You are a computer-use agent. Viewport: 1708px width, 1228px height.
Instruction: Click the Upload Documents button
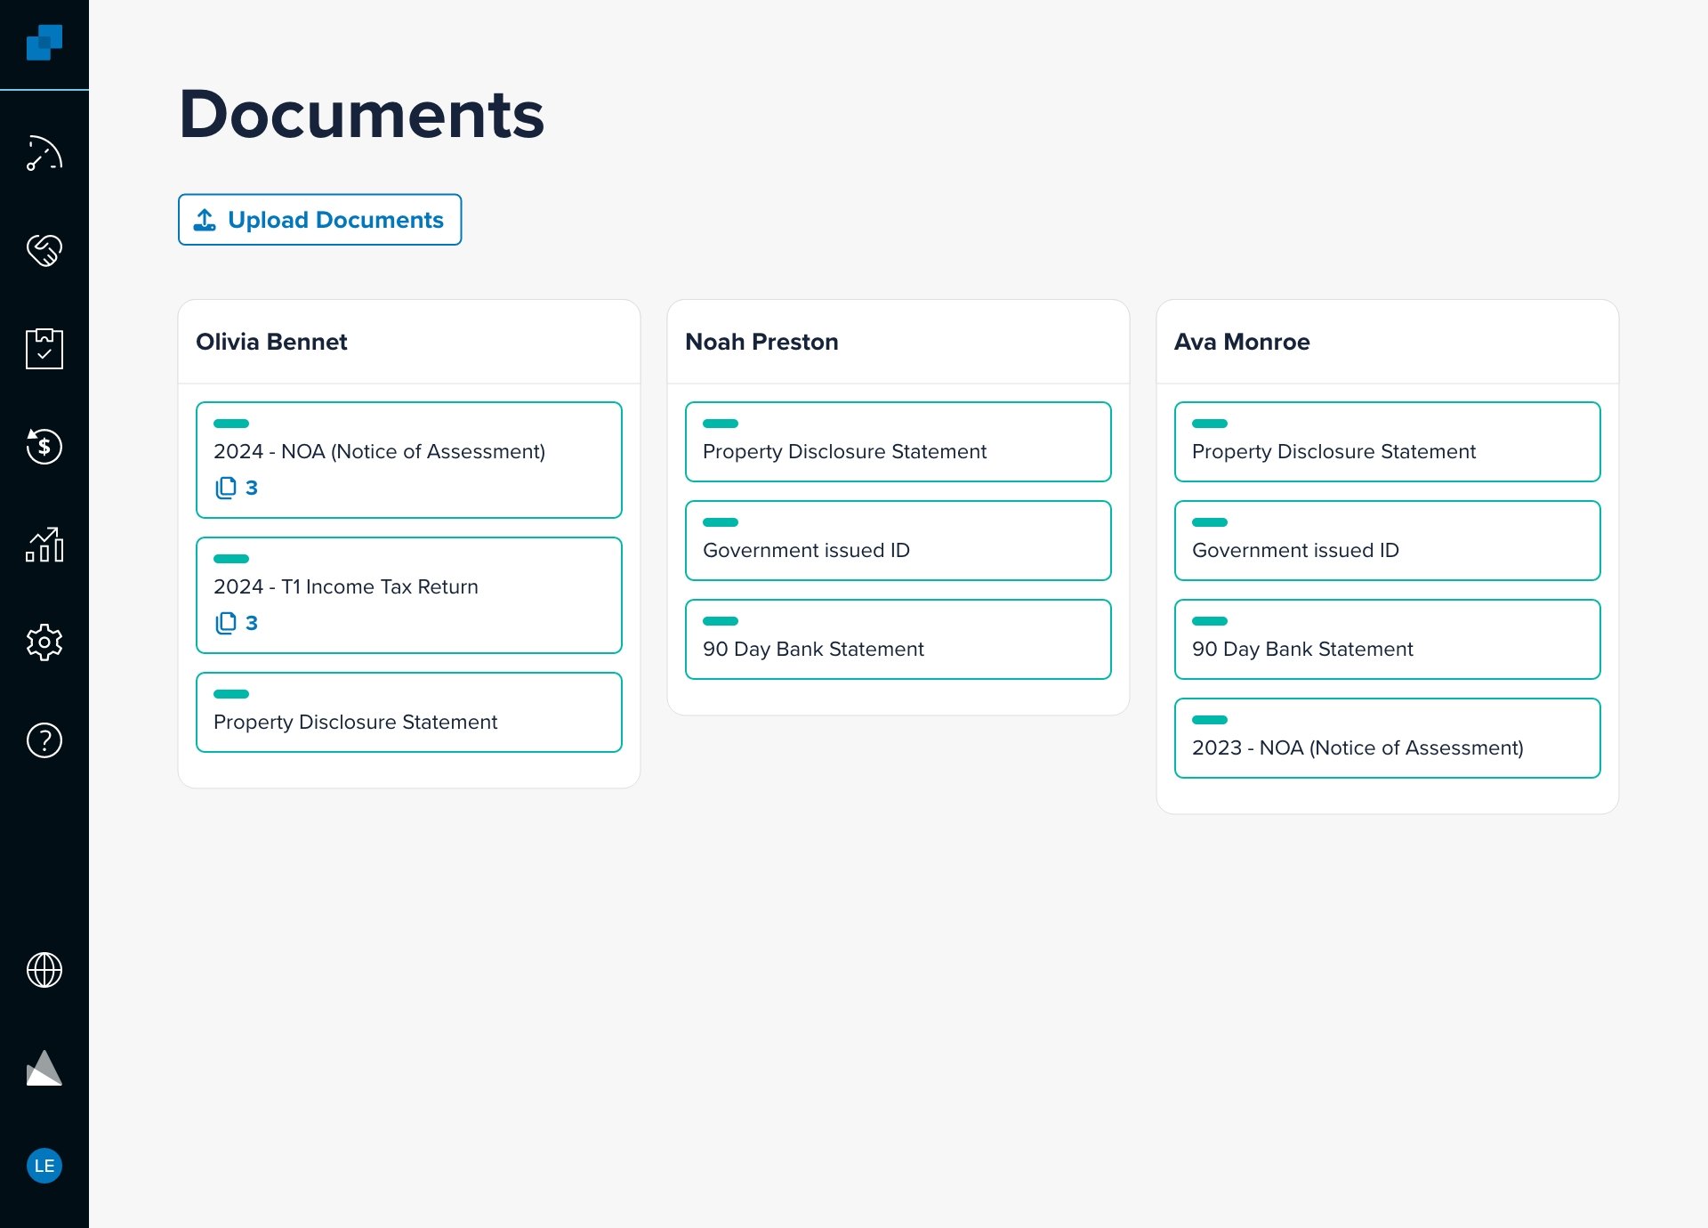pos(319,220)
